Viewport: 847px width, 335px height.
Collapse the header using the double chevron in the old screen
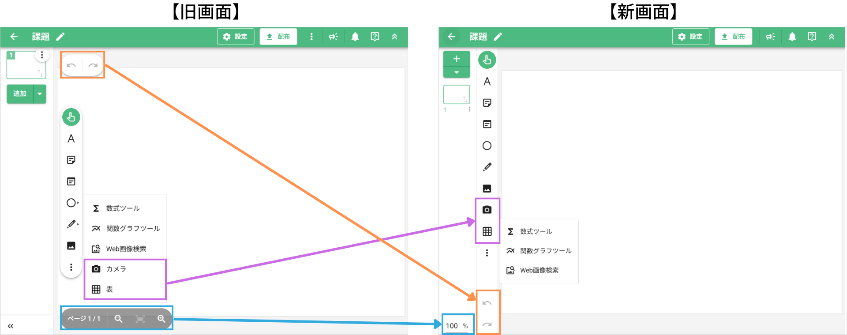(394, 37)
